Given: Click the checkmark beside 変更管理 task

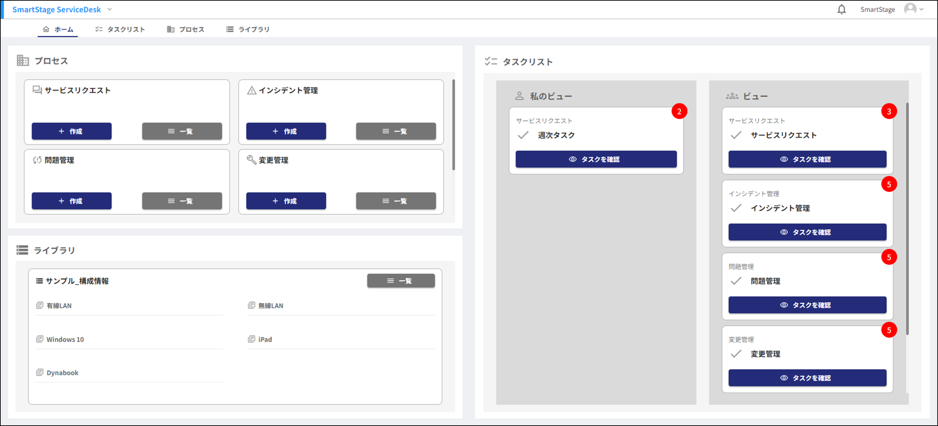Looking at the screenshot, I should 736,354.
